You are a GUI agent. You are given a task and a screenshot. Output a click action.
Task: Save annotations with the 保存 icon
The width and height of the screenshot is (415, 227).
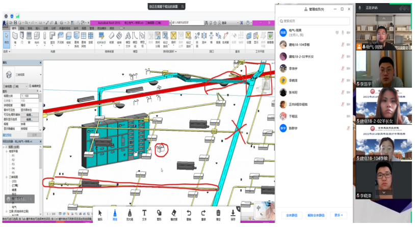coord(233,214)
